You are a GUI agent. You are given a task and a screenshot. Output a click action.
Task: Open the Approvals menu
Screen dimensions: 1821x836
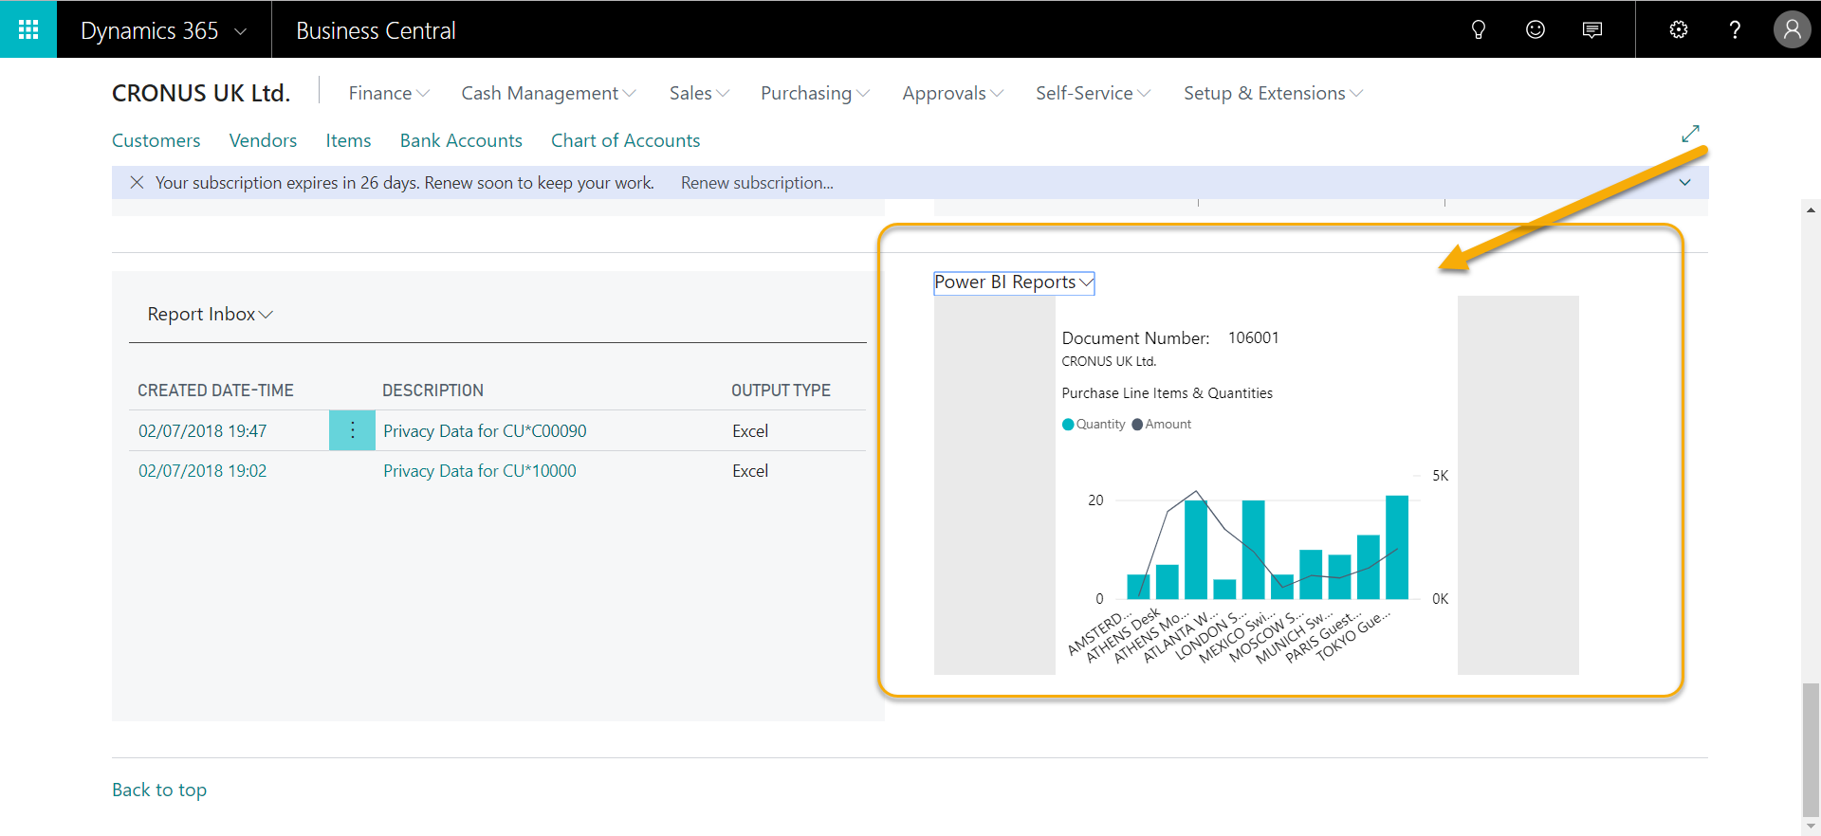click(x=952, y=93)
